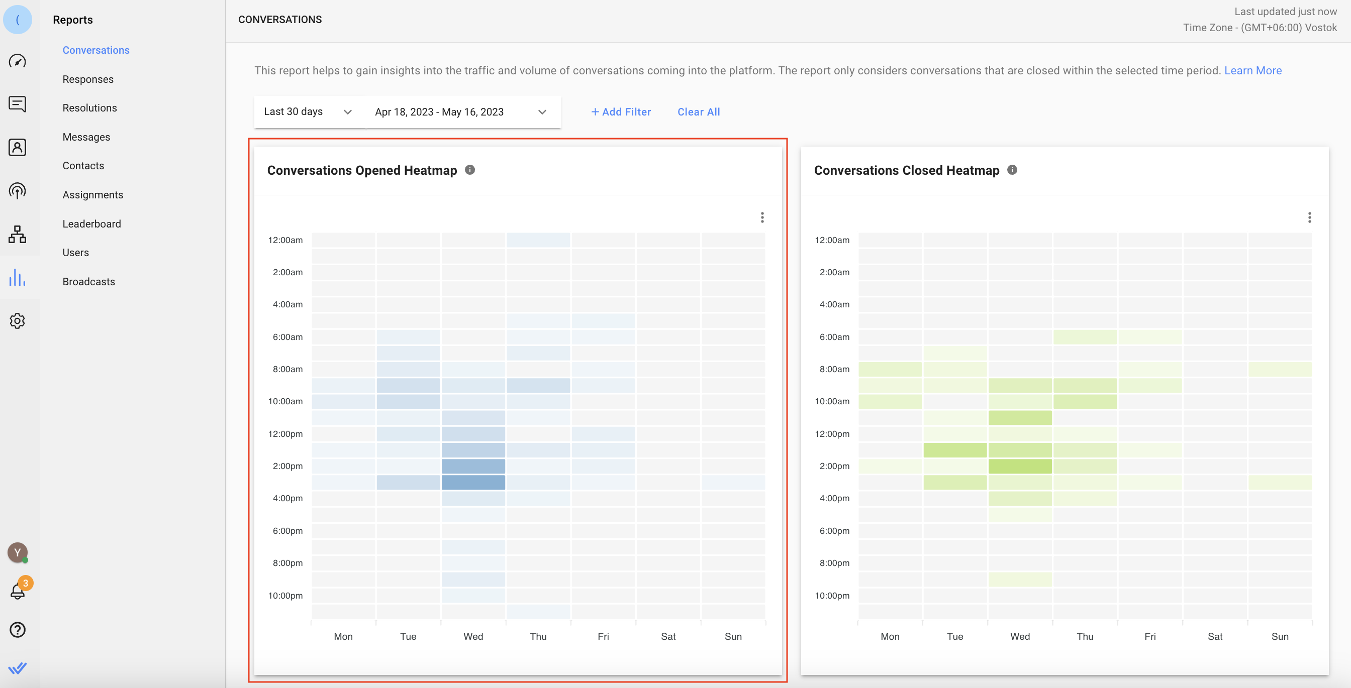Click the user avatar icon bottom-left

click(18, 553)
